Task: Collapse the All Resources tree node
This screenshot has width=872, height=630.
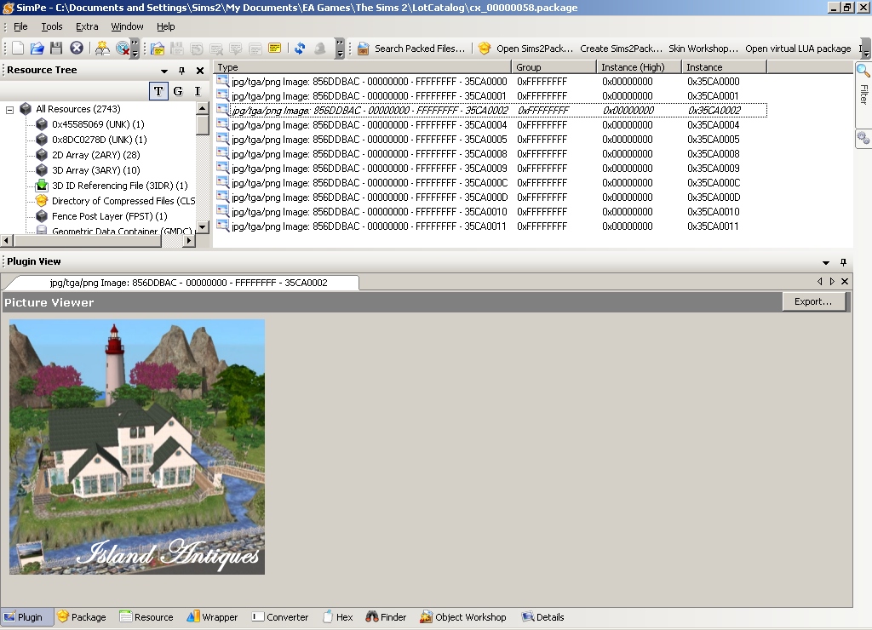Action: pyautogui.click(x=10, y=109)
